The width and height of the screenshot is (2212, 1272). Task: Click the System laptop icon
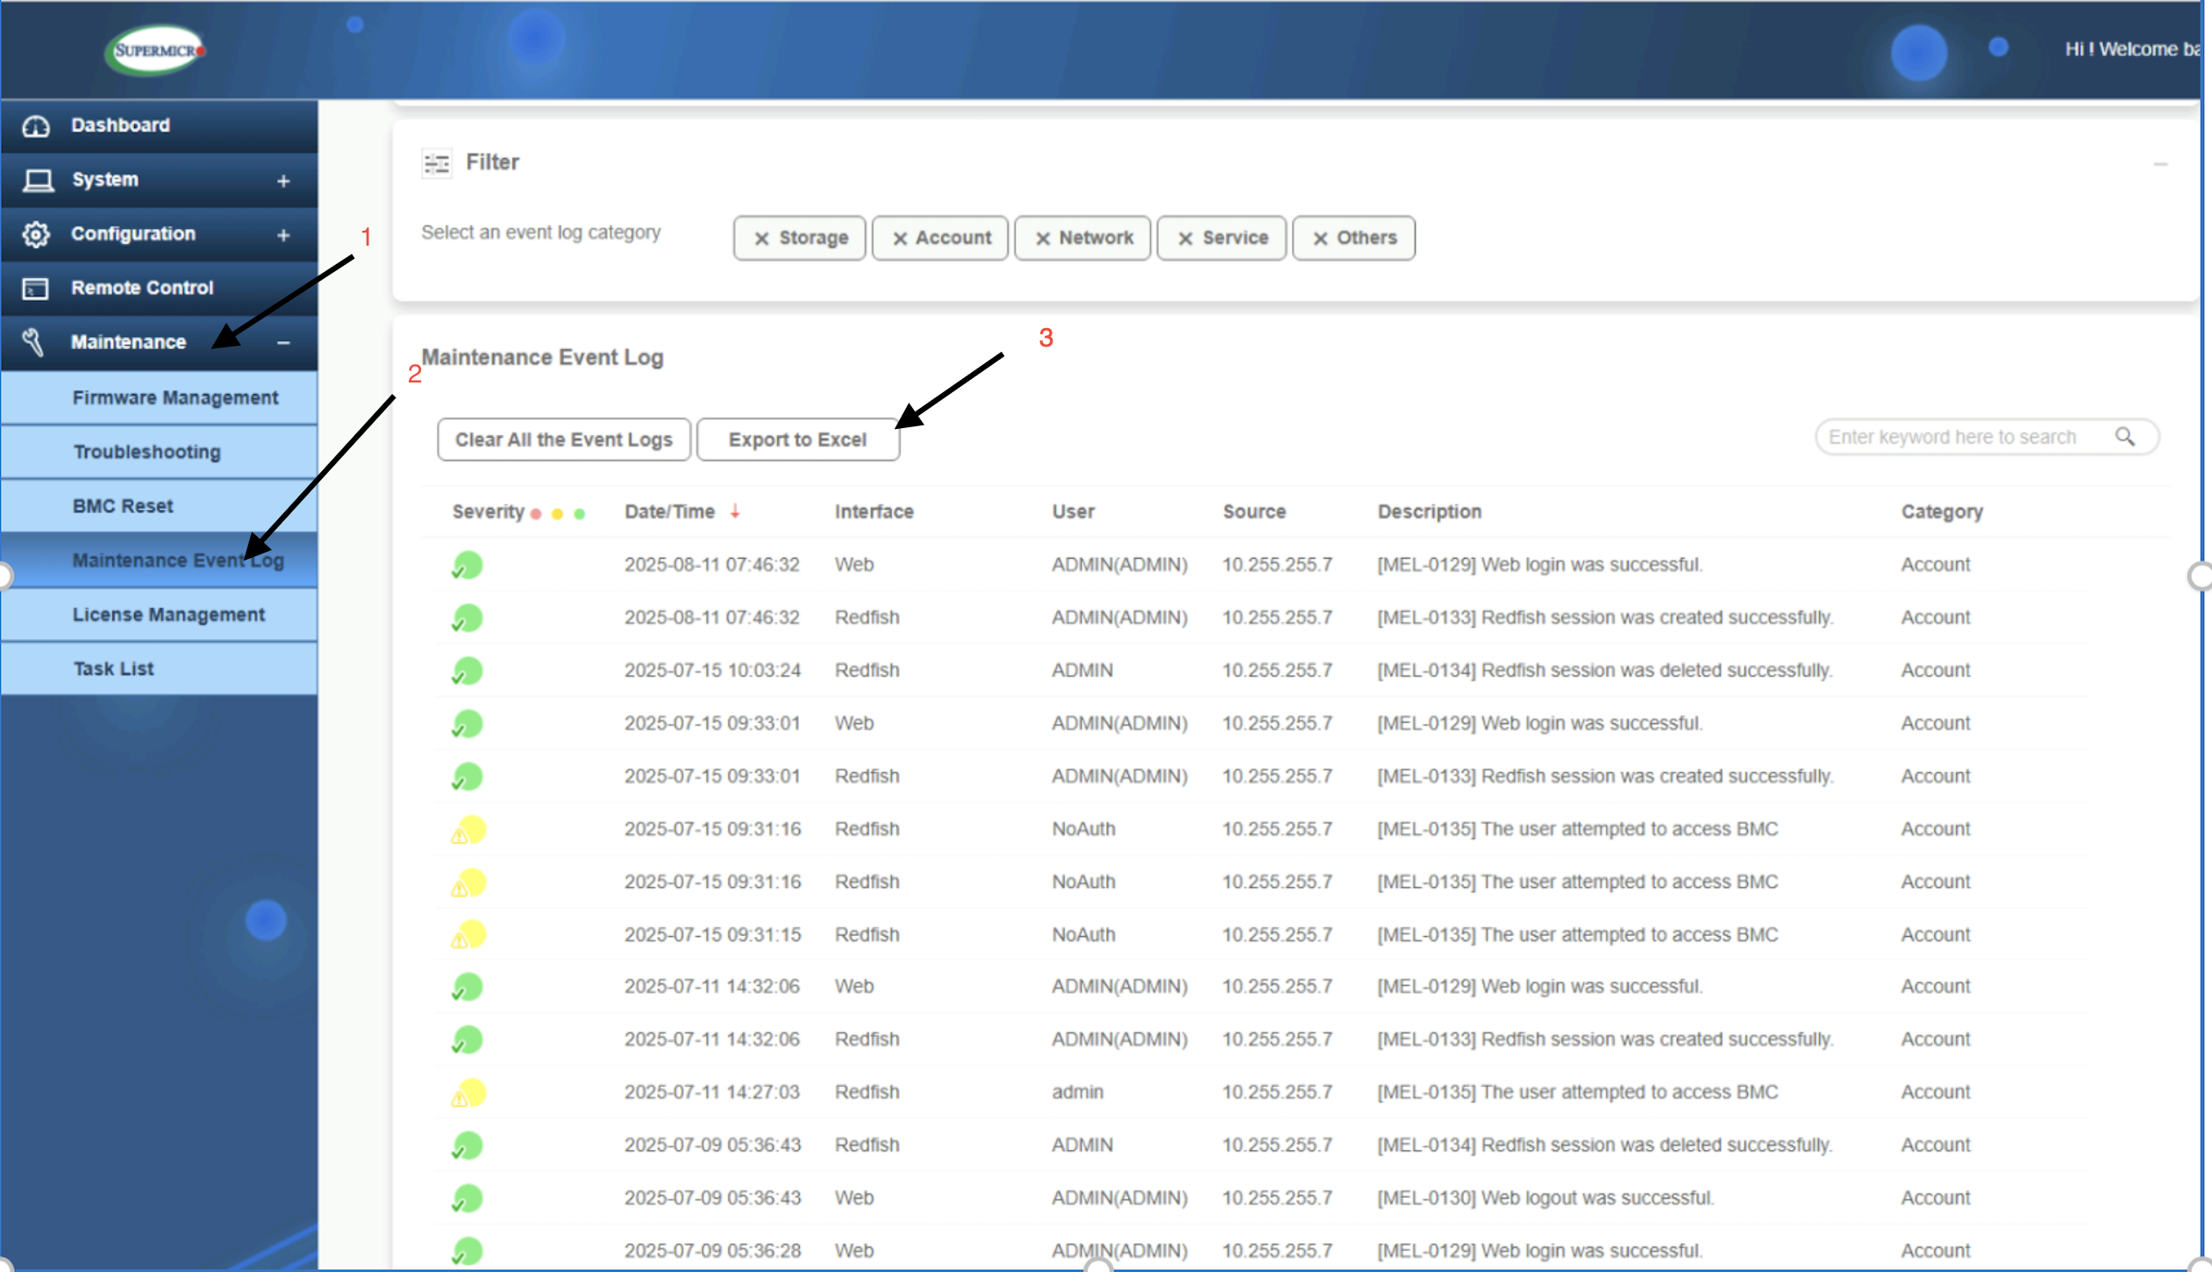click(38, 180)
